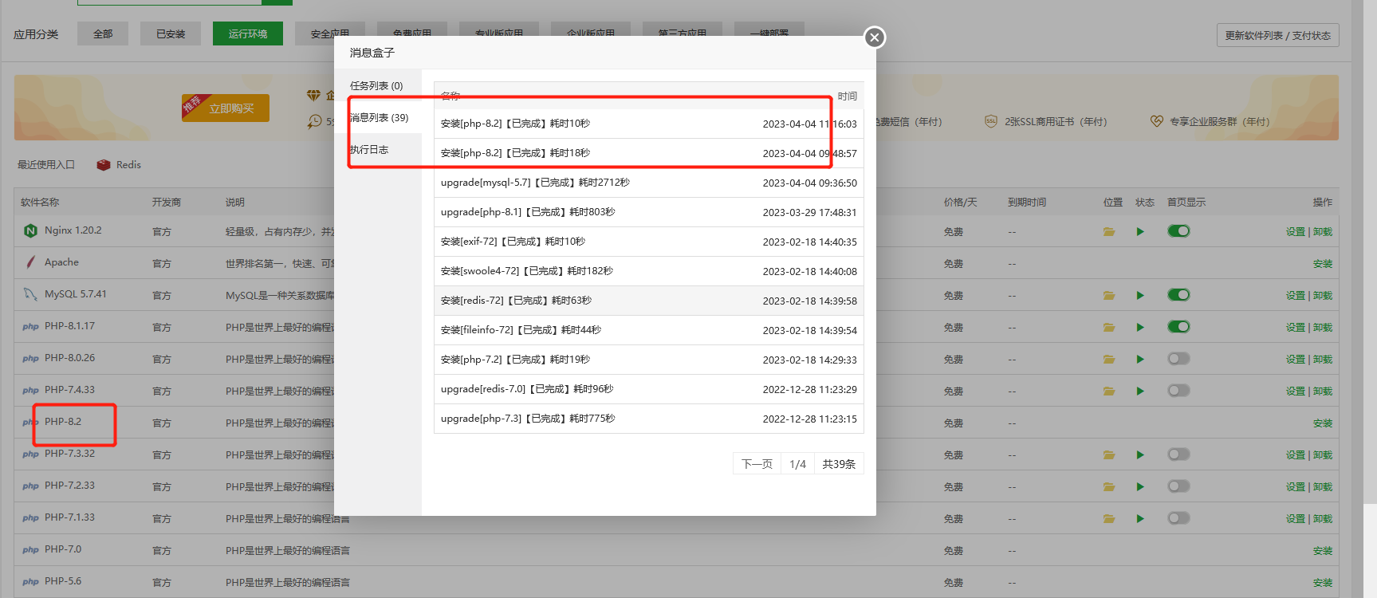Click the php icon beside PHP-7.4.33
This screenshot has width=1377, height=598.
(x=30, y=391)
